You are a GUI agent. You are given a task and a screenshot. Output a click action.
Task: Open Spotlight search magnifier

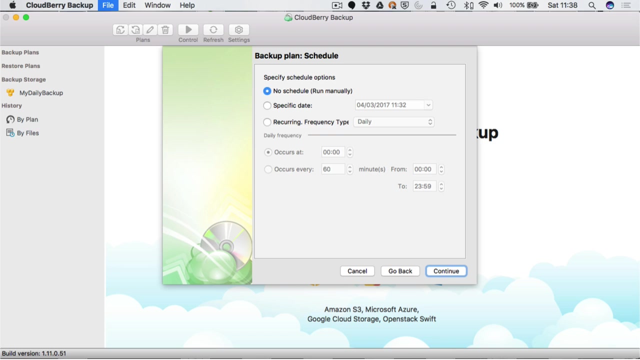(x=592, y=5)
